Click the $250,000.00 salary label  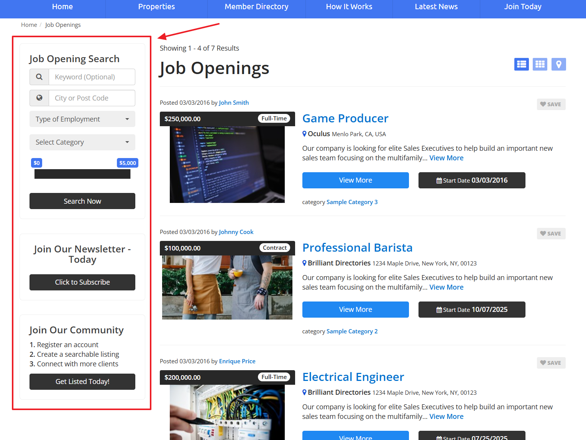click(x=182, y=119)
